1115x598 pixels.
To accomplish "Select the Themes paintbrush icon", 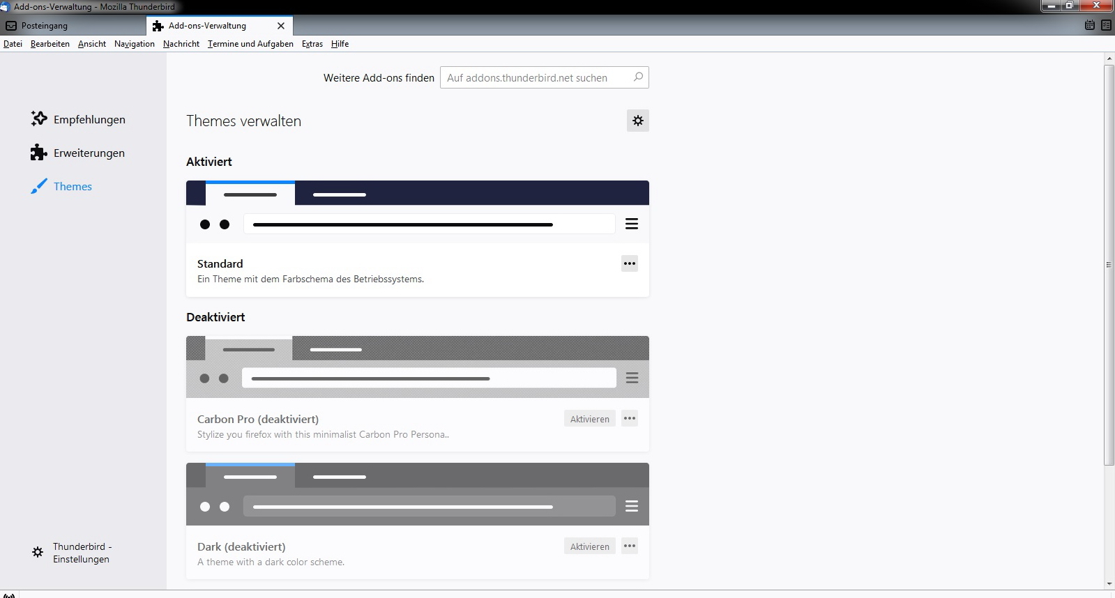I will coord(39,186).
